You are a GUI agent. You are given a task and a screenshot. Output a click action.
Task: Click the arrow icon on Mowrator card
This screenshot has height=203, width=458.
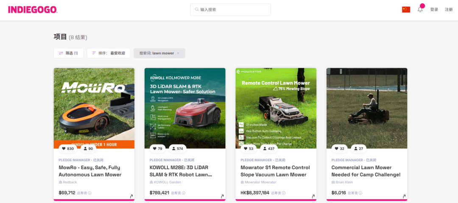coord(313,196)
